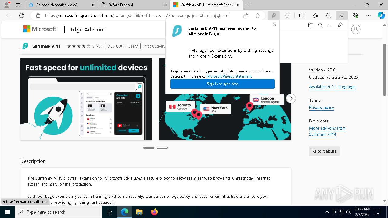Viewport: 388px width, 218px height.
Task: Open more options in downloads panel
Action: pyautogui.click(x=330, y=25)
